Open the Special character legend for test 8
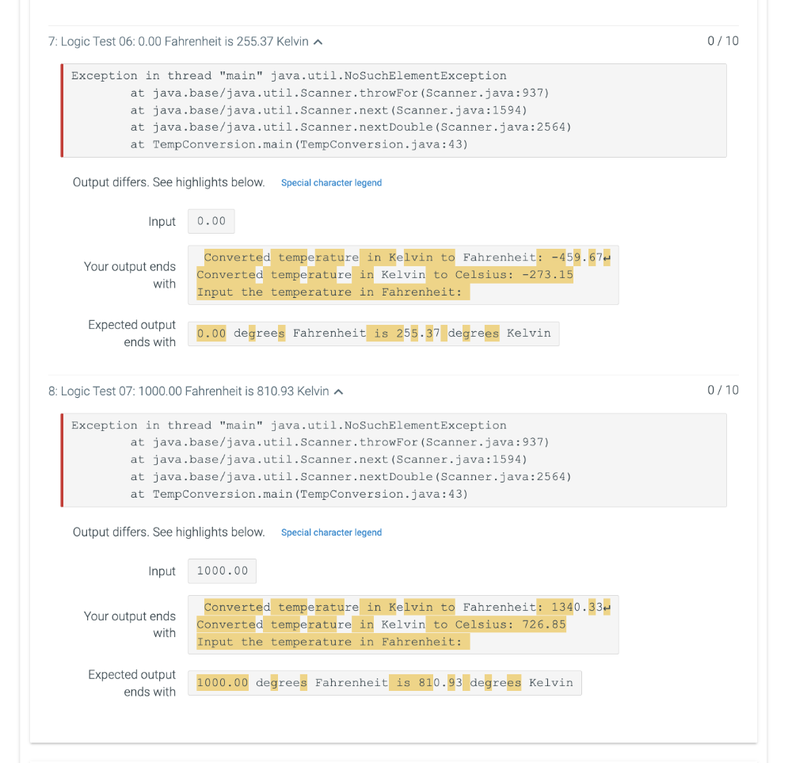 click(331, 532)
